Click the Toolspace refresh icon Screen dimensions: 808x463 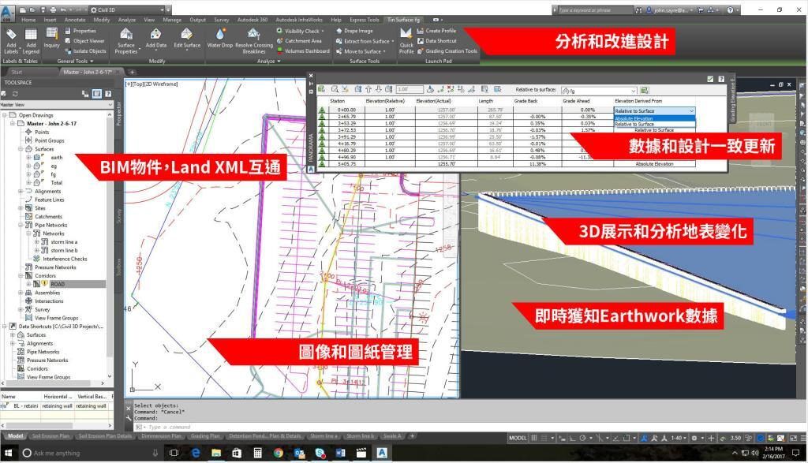(15, 94)
